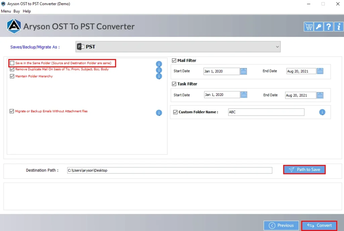Open the Help menu

tap(27, 11)
